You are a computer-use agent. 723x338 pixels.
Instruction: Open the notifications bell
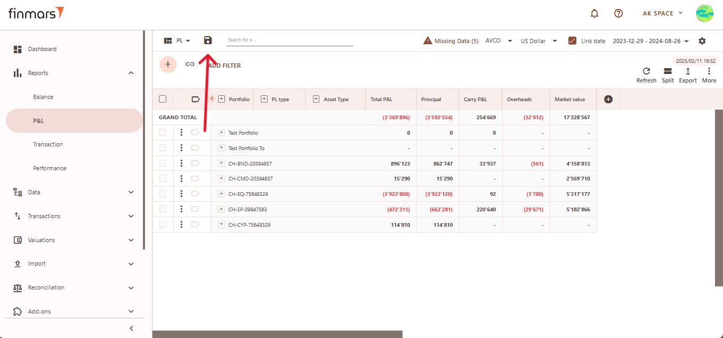click(595, 13)
